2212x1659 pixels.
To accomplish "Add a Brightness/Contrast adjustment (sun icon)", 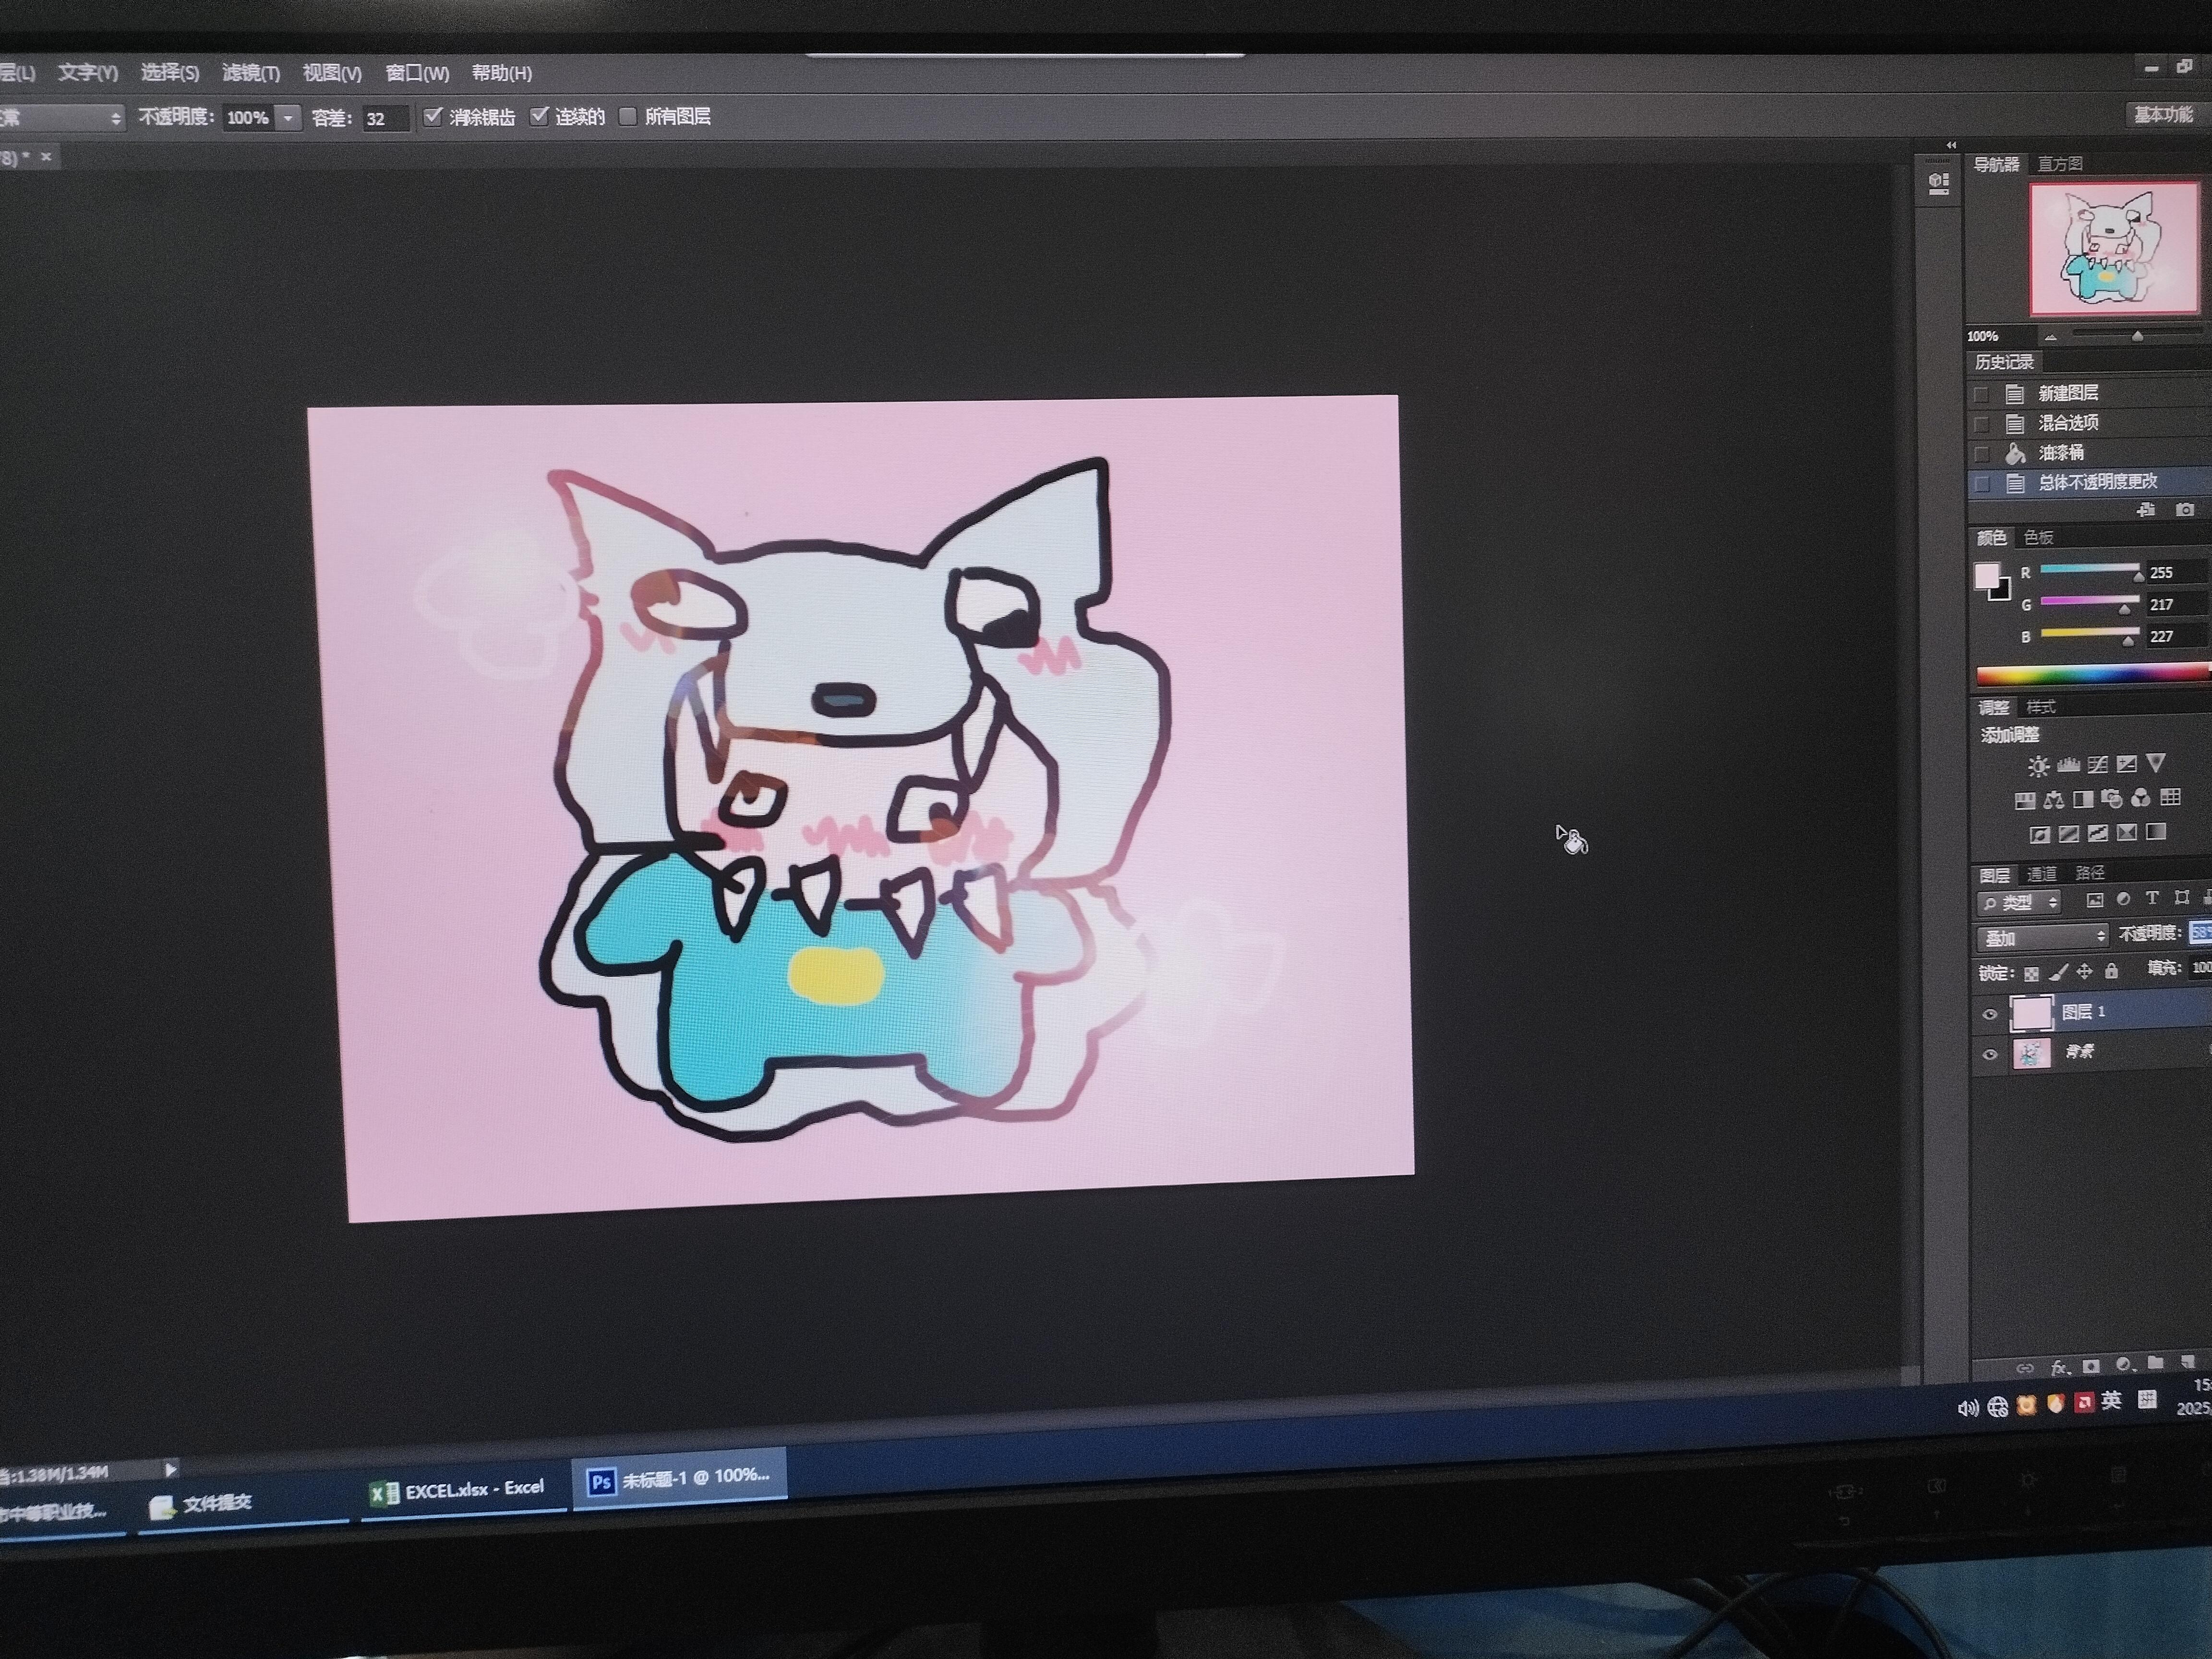I will click(2038, 767).
